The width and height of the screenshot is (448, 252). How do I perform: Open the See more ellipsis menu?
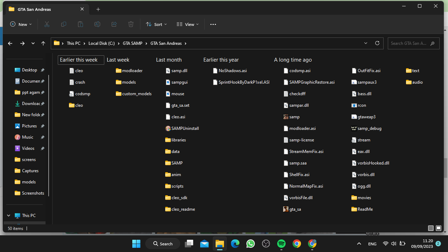tap(213, 24)
